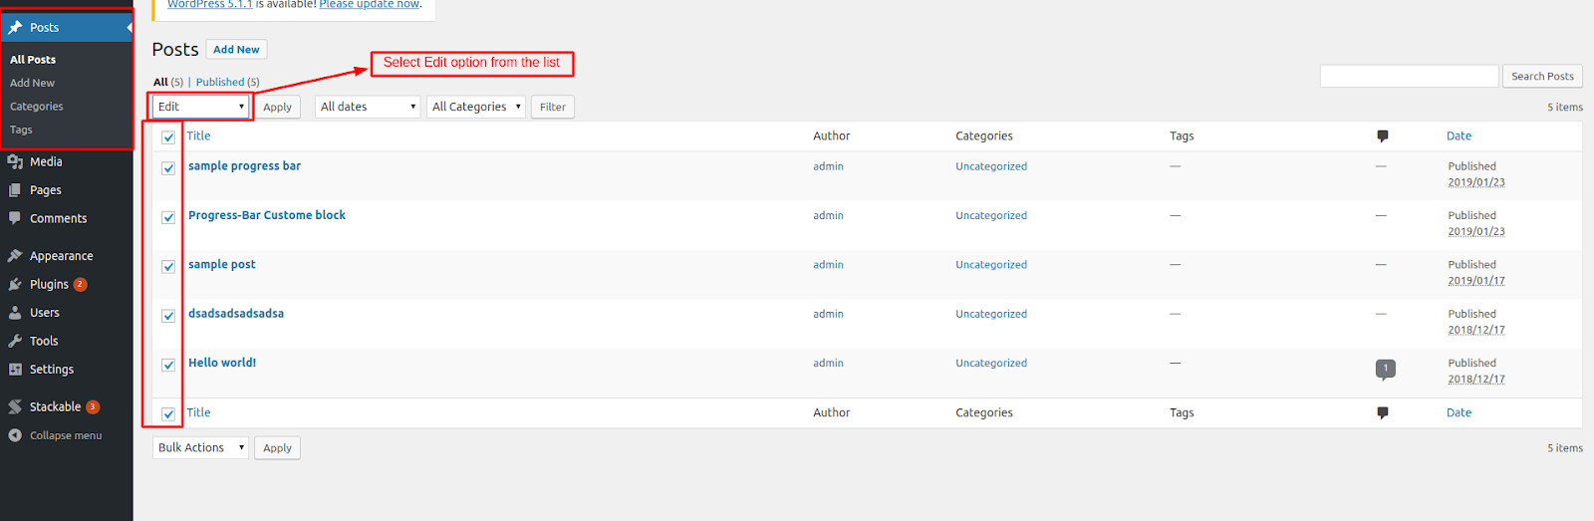Open the Hello world! post title
Screen dimensions: 1594x521
222,363
